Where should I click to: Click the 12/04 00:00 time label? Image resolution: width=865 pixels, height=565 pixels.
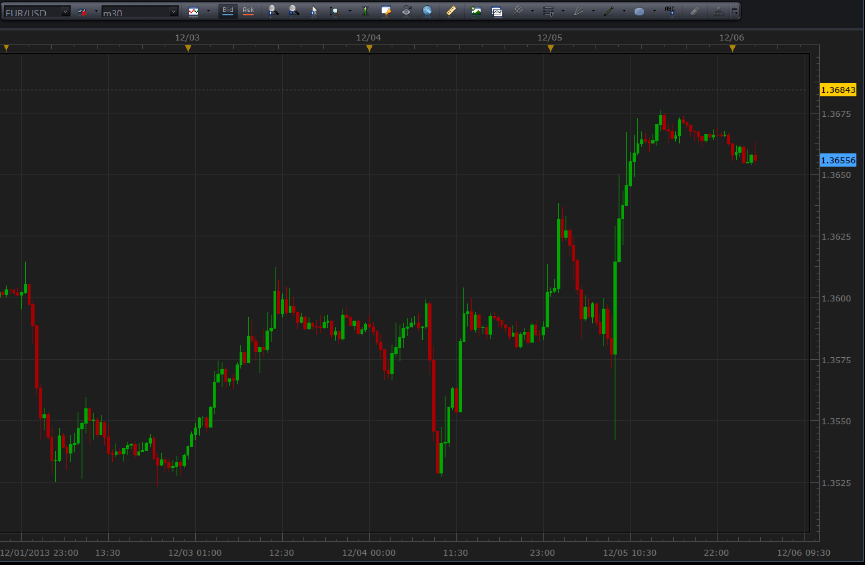tap(369, 552)
